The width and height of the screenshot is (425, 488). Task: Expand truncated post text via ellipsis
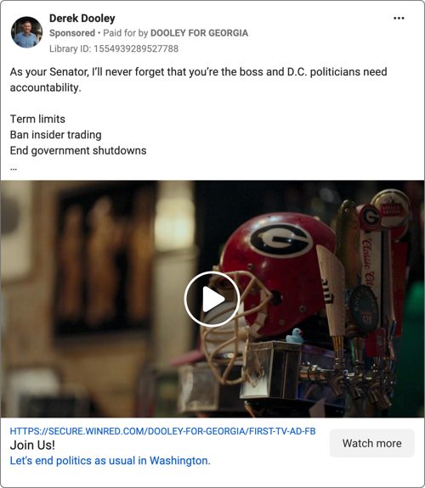[14, 169]
